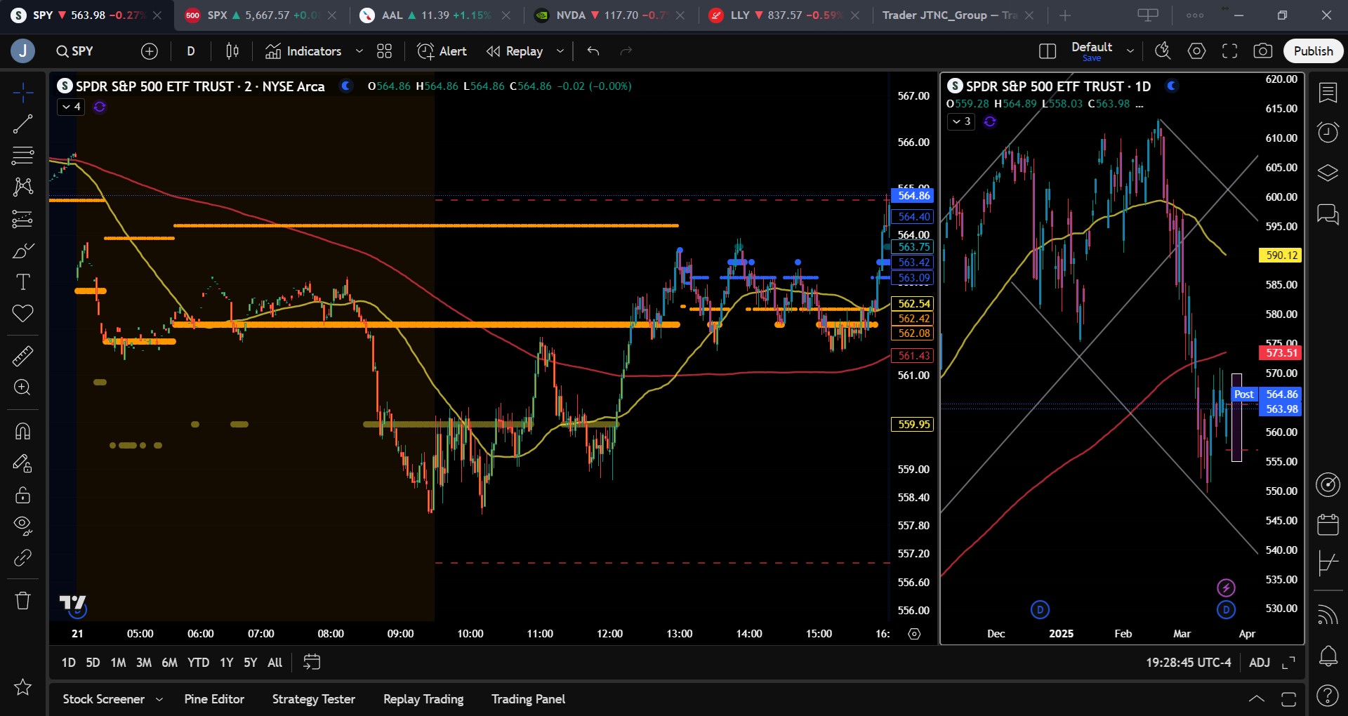Viewport: 1348px width, 716px height.
Task: Open the watchlist panel icon
Action: tap(1328, 92)
